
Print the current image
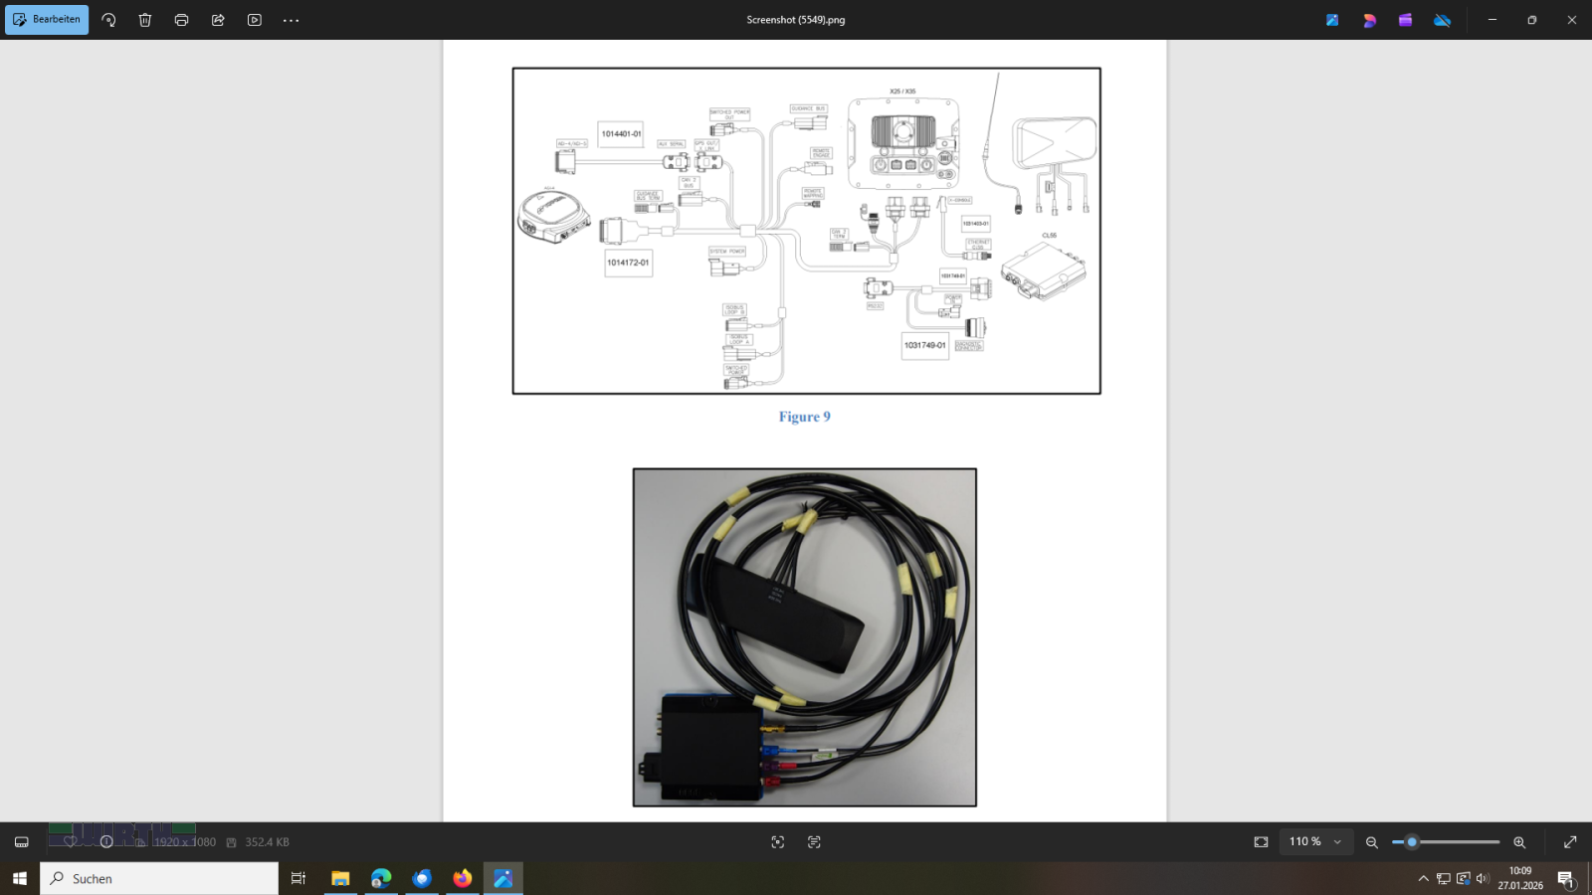pyautogui.click(x=182, y=19)
